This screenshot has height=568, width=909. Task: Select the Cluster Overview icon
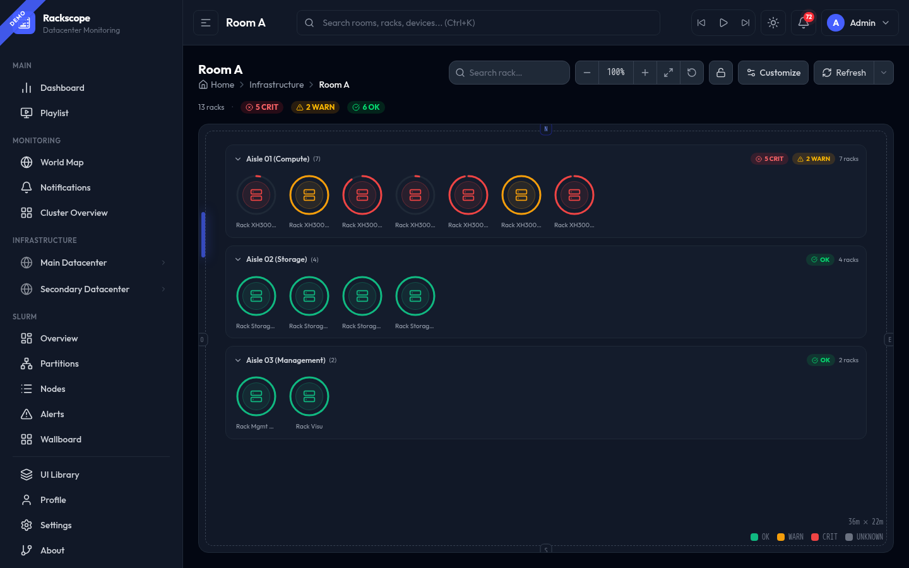click(26, 213)
